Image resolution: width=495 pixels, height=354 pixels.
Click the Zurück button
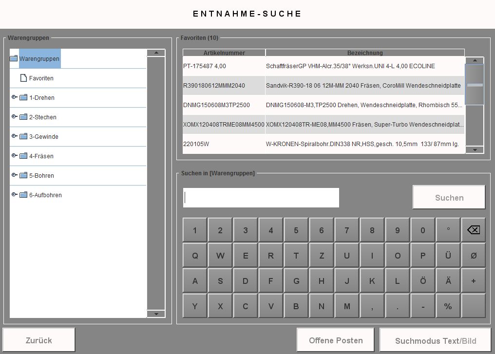click(x=39, y=340)
